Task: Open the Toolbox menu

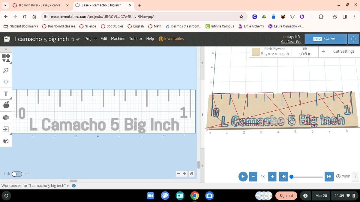Action: (x=136, y=39)
